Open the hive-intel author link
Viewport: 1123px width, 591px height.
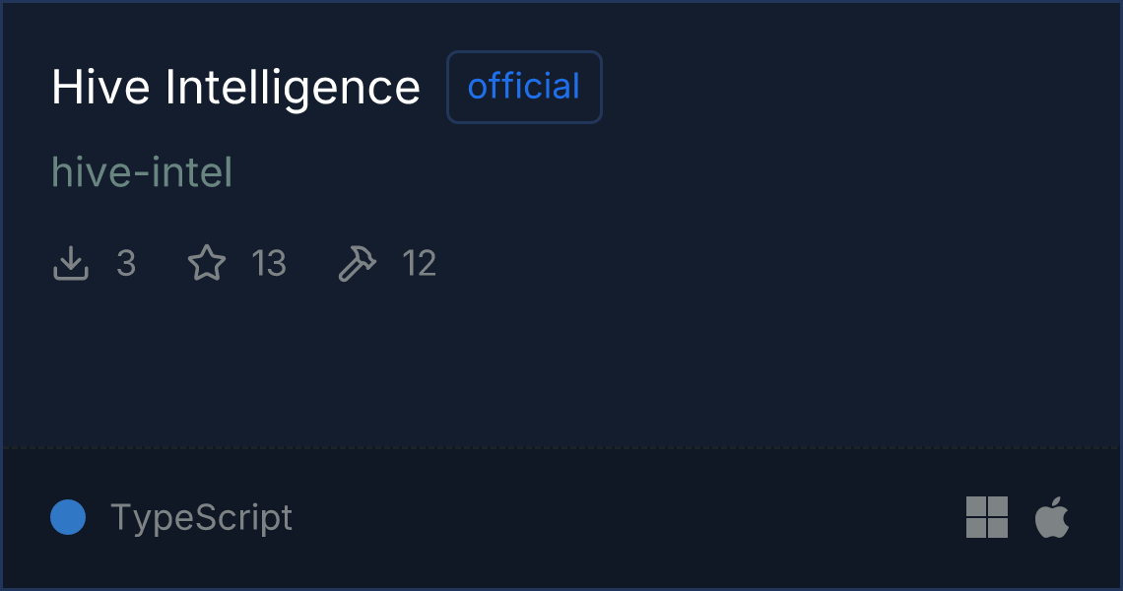pyautogui.click(x=142, y=170)
